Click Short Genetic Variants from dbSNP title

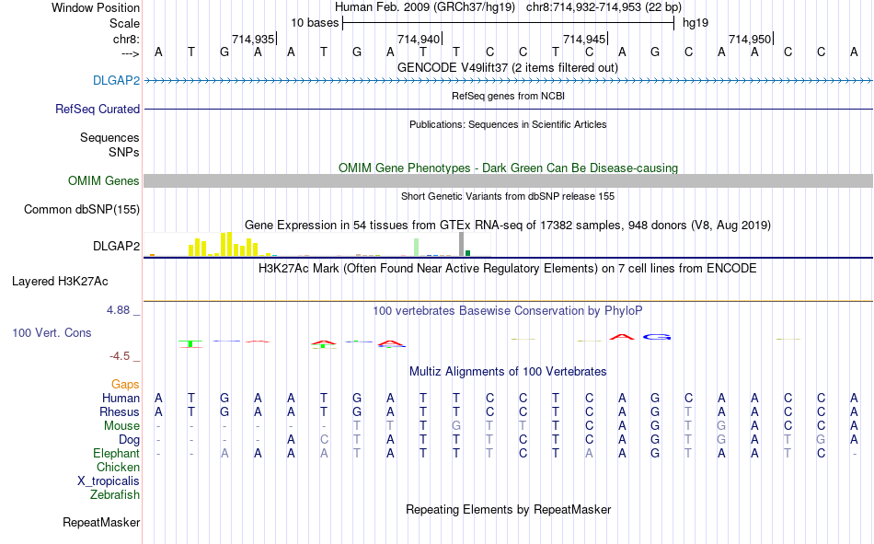pos(508,196)
